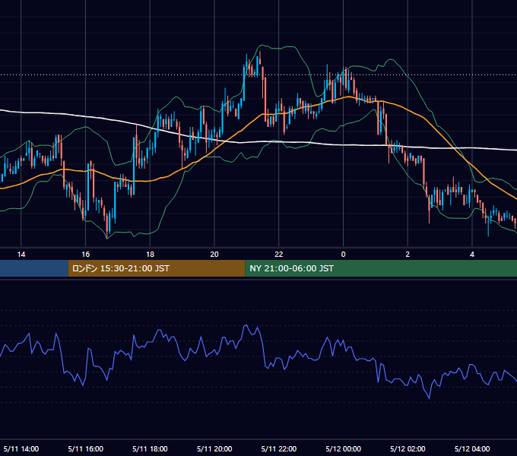Click the 22 hour label on chart axis
The width and height of the screenshot is (517, 456).
pyautogui.click(x=279, y=255)
